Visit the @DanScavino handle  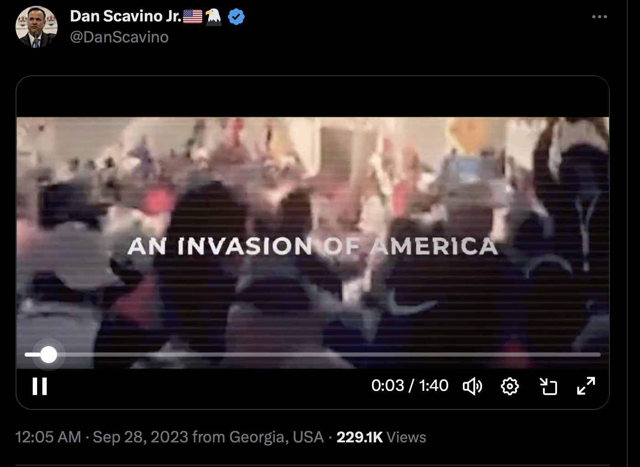[x=119, y=37]
